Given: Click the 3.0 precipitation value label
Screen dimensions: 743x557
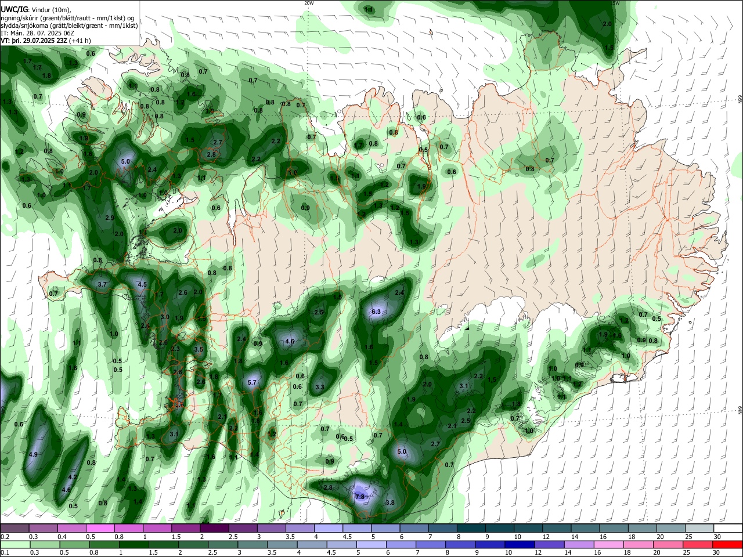Looking at the screenshot, I should coord(165,317).
